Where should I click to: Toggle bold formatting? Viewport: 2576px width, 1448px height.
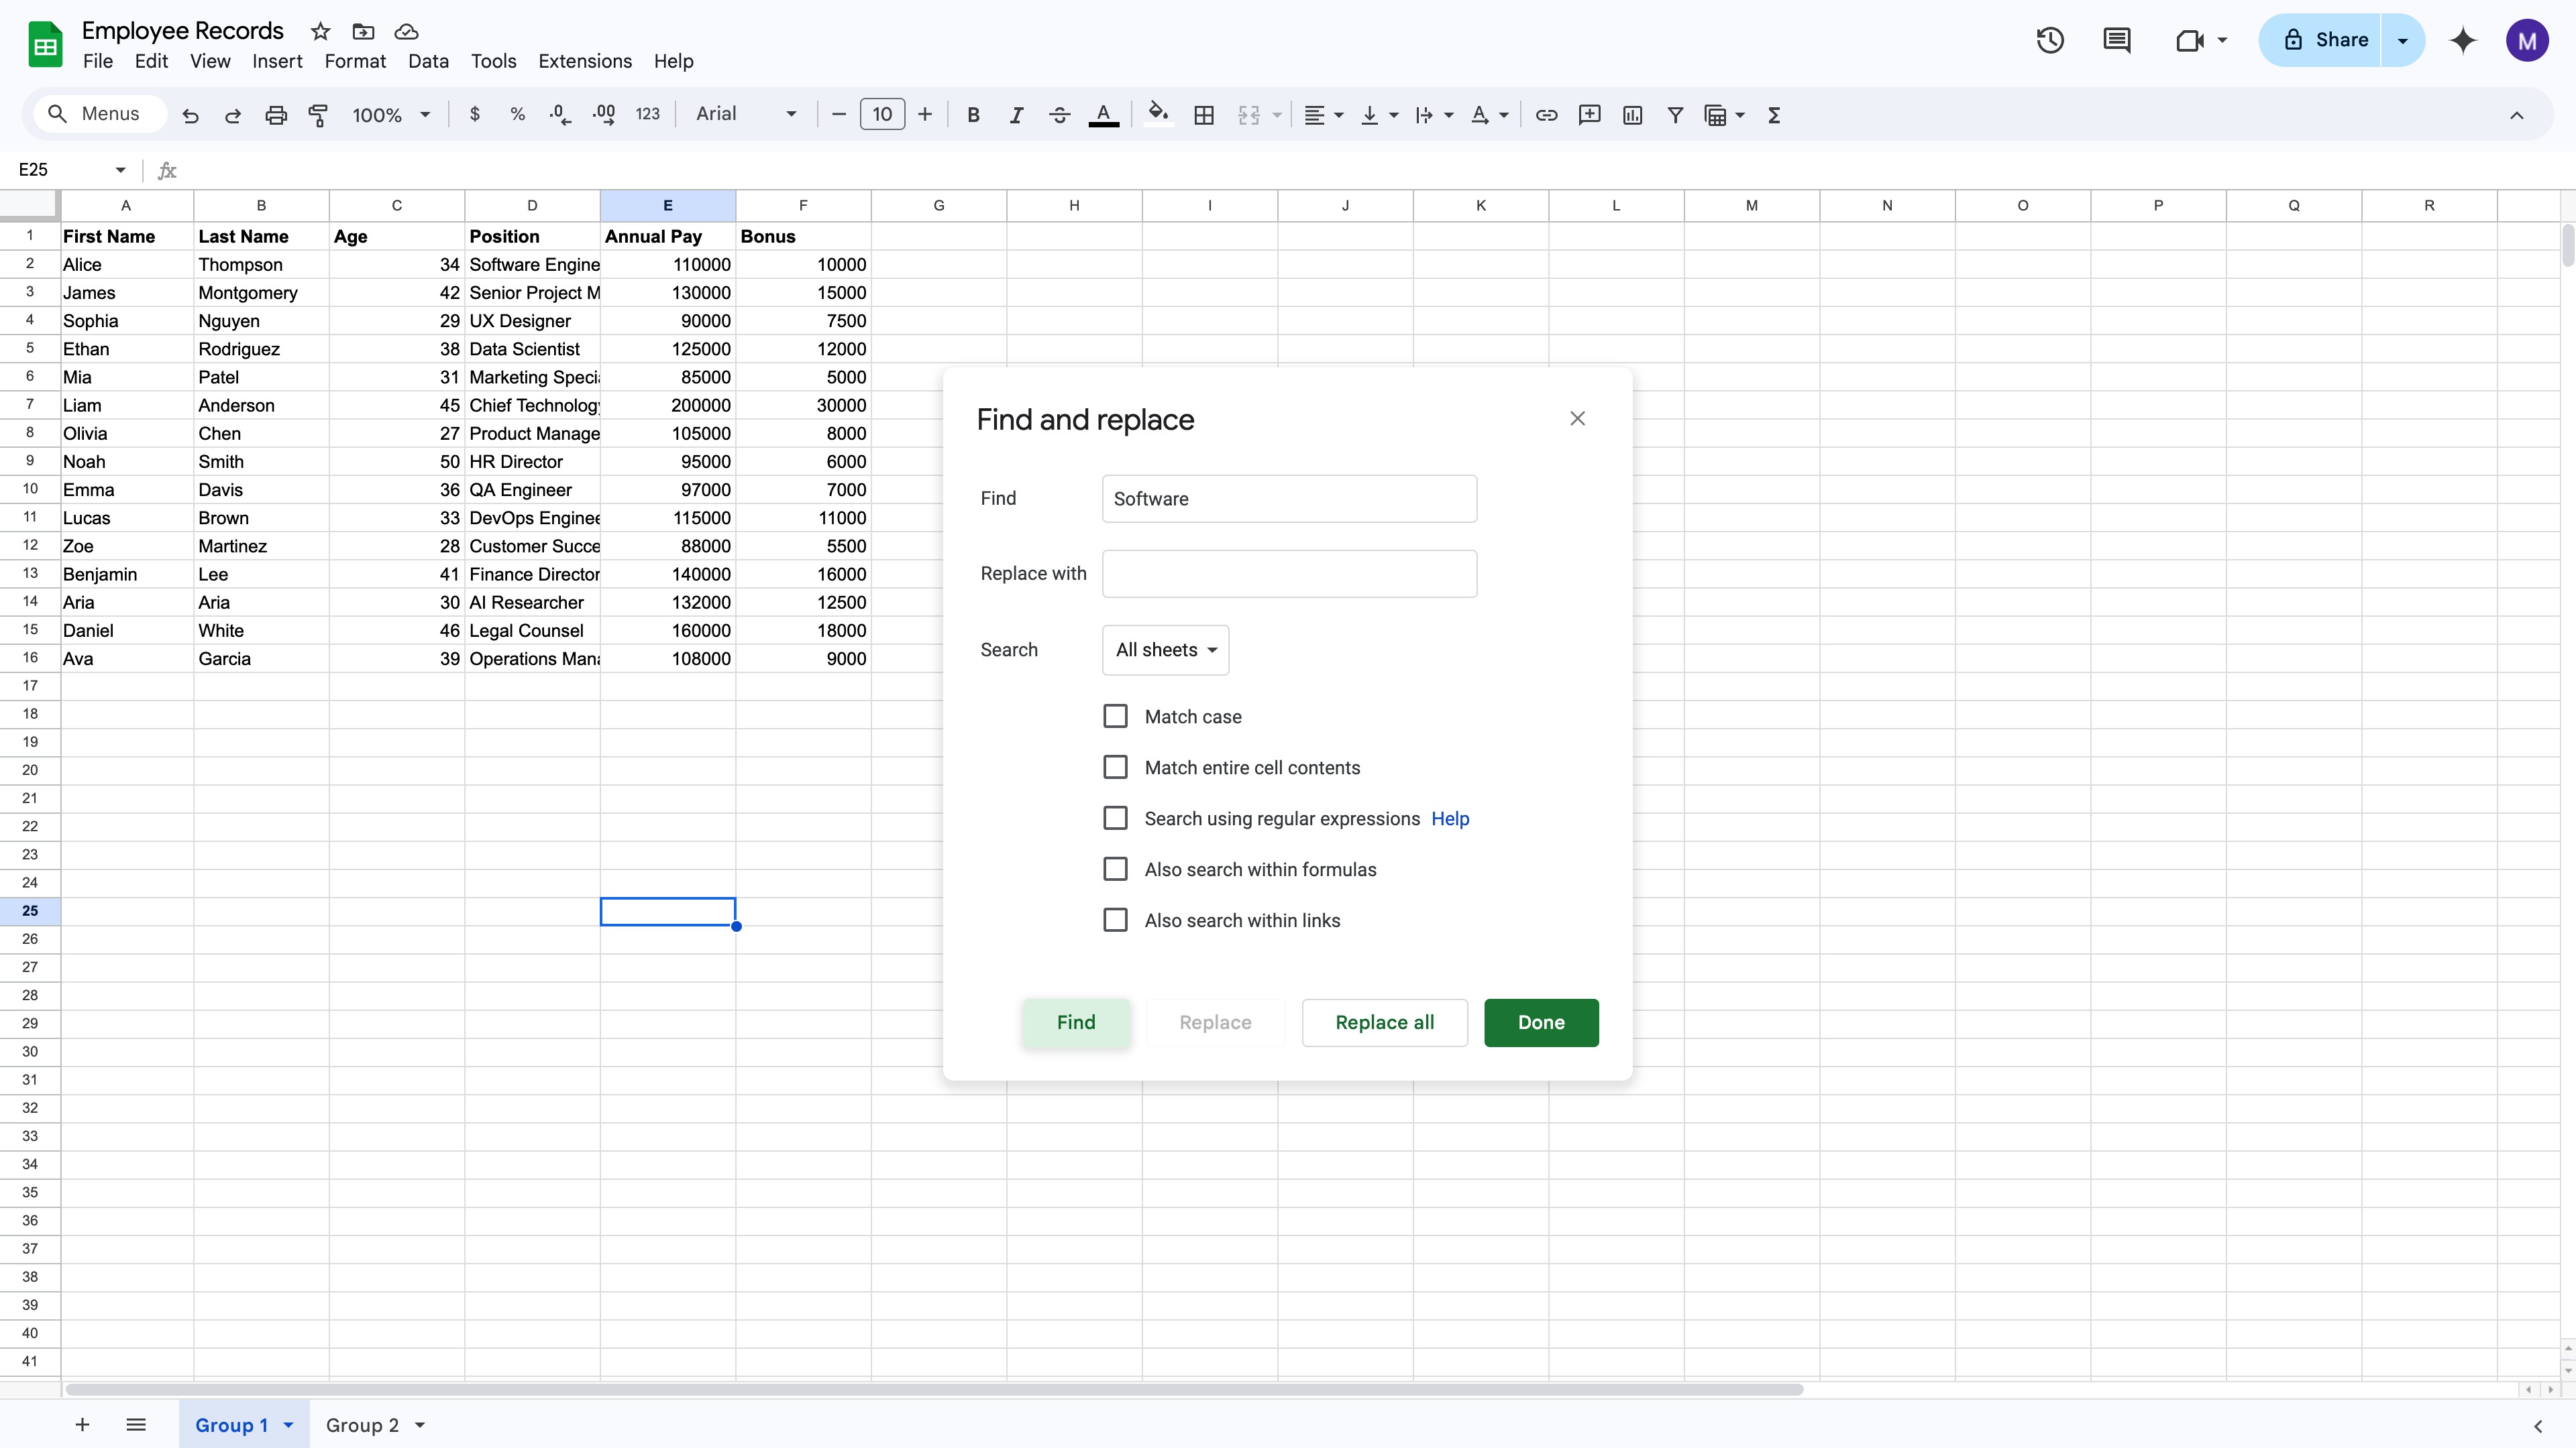tap(973, 115)
